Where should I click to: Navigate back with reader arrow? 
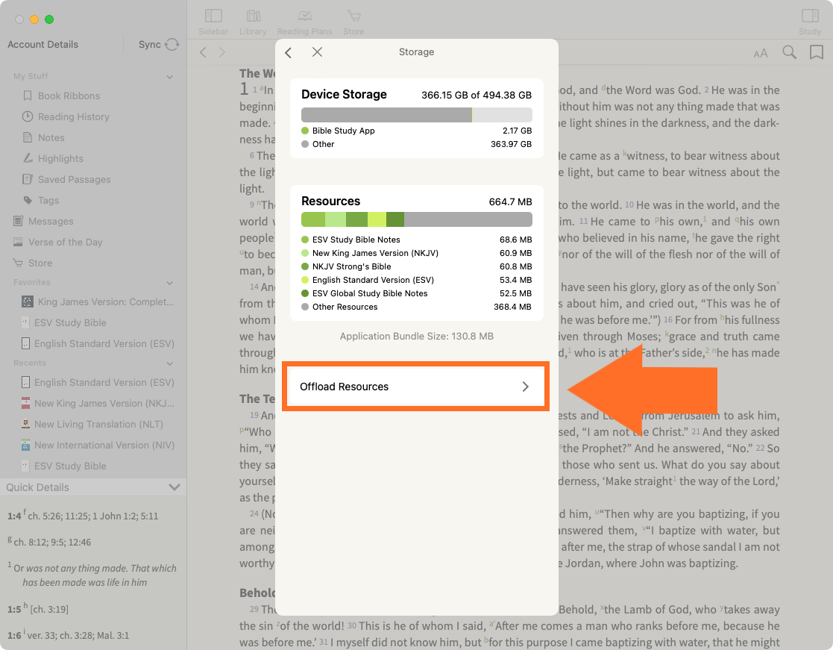(203, 52)
